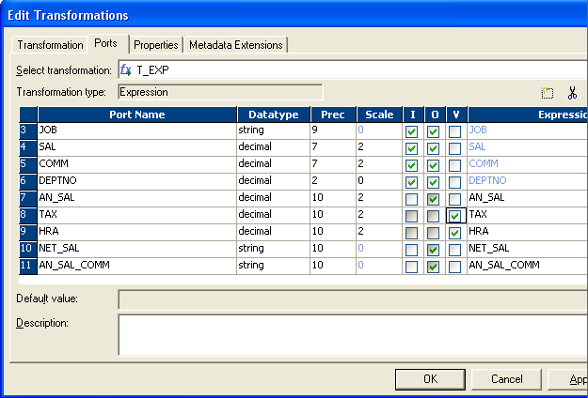
Task: Select row number 3 header
Action: pyautogui.click(x=28, y=130)
